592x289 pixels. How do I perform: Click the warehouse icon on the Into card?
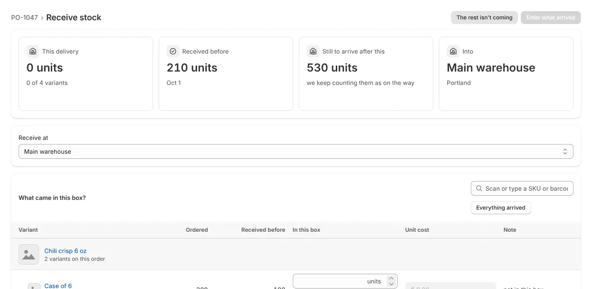click(x=453, y=51)
